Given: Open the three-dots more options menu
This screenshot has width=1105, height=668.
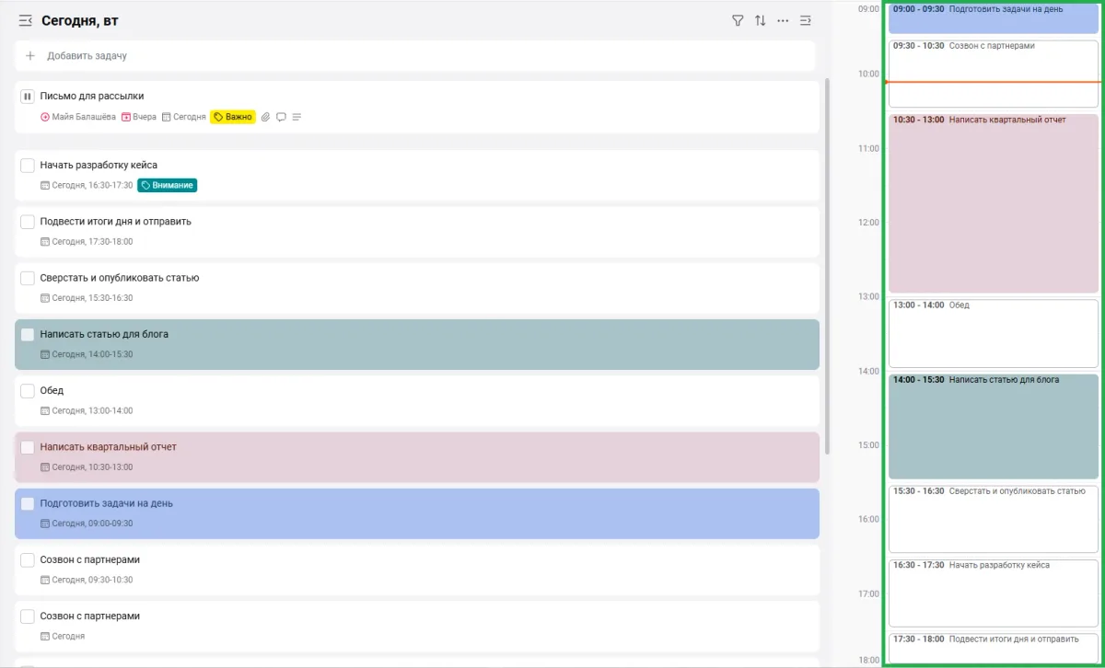Looking at the screenshot, I should pos(783,20).
